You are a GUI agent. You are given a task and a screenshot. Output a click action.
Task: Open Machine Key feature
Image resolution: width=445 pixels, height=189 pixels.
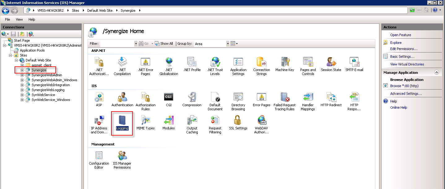(285, 64)
